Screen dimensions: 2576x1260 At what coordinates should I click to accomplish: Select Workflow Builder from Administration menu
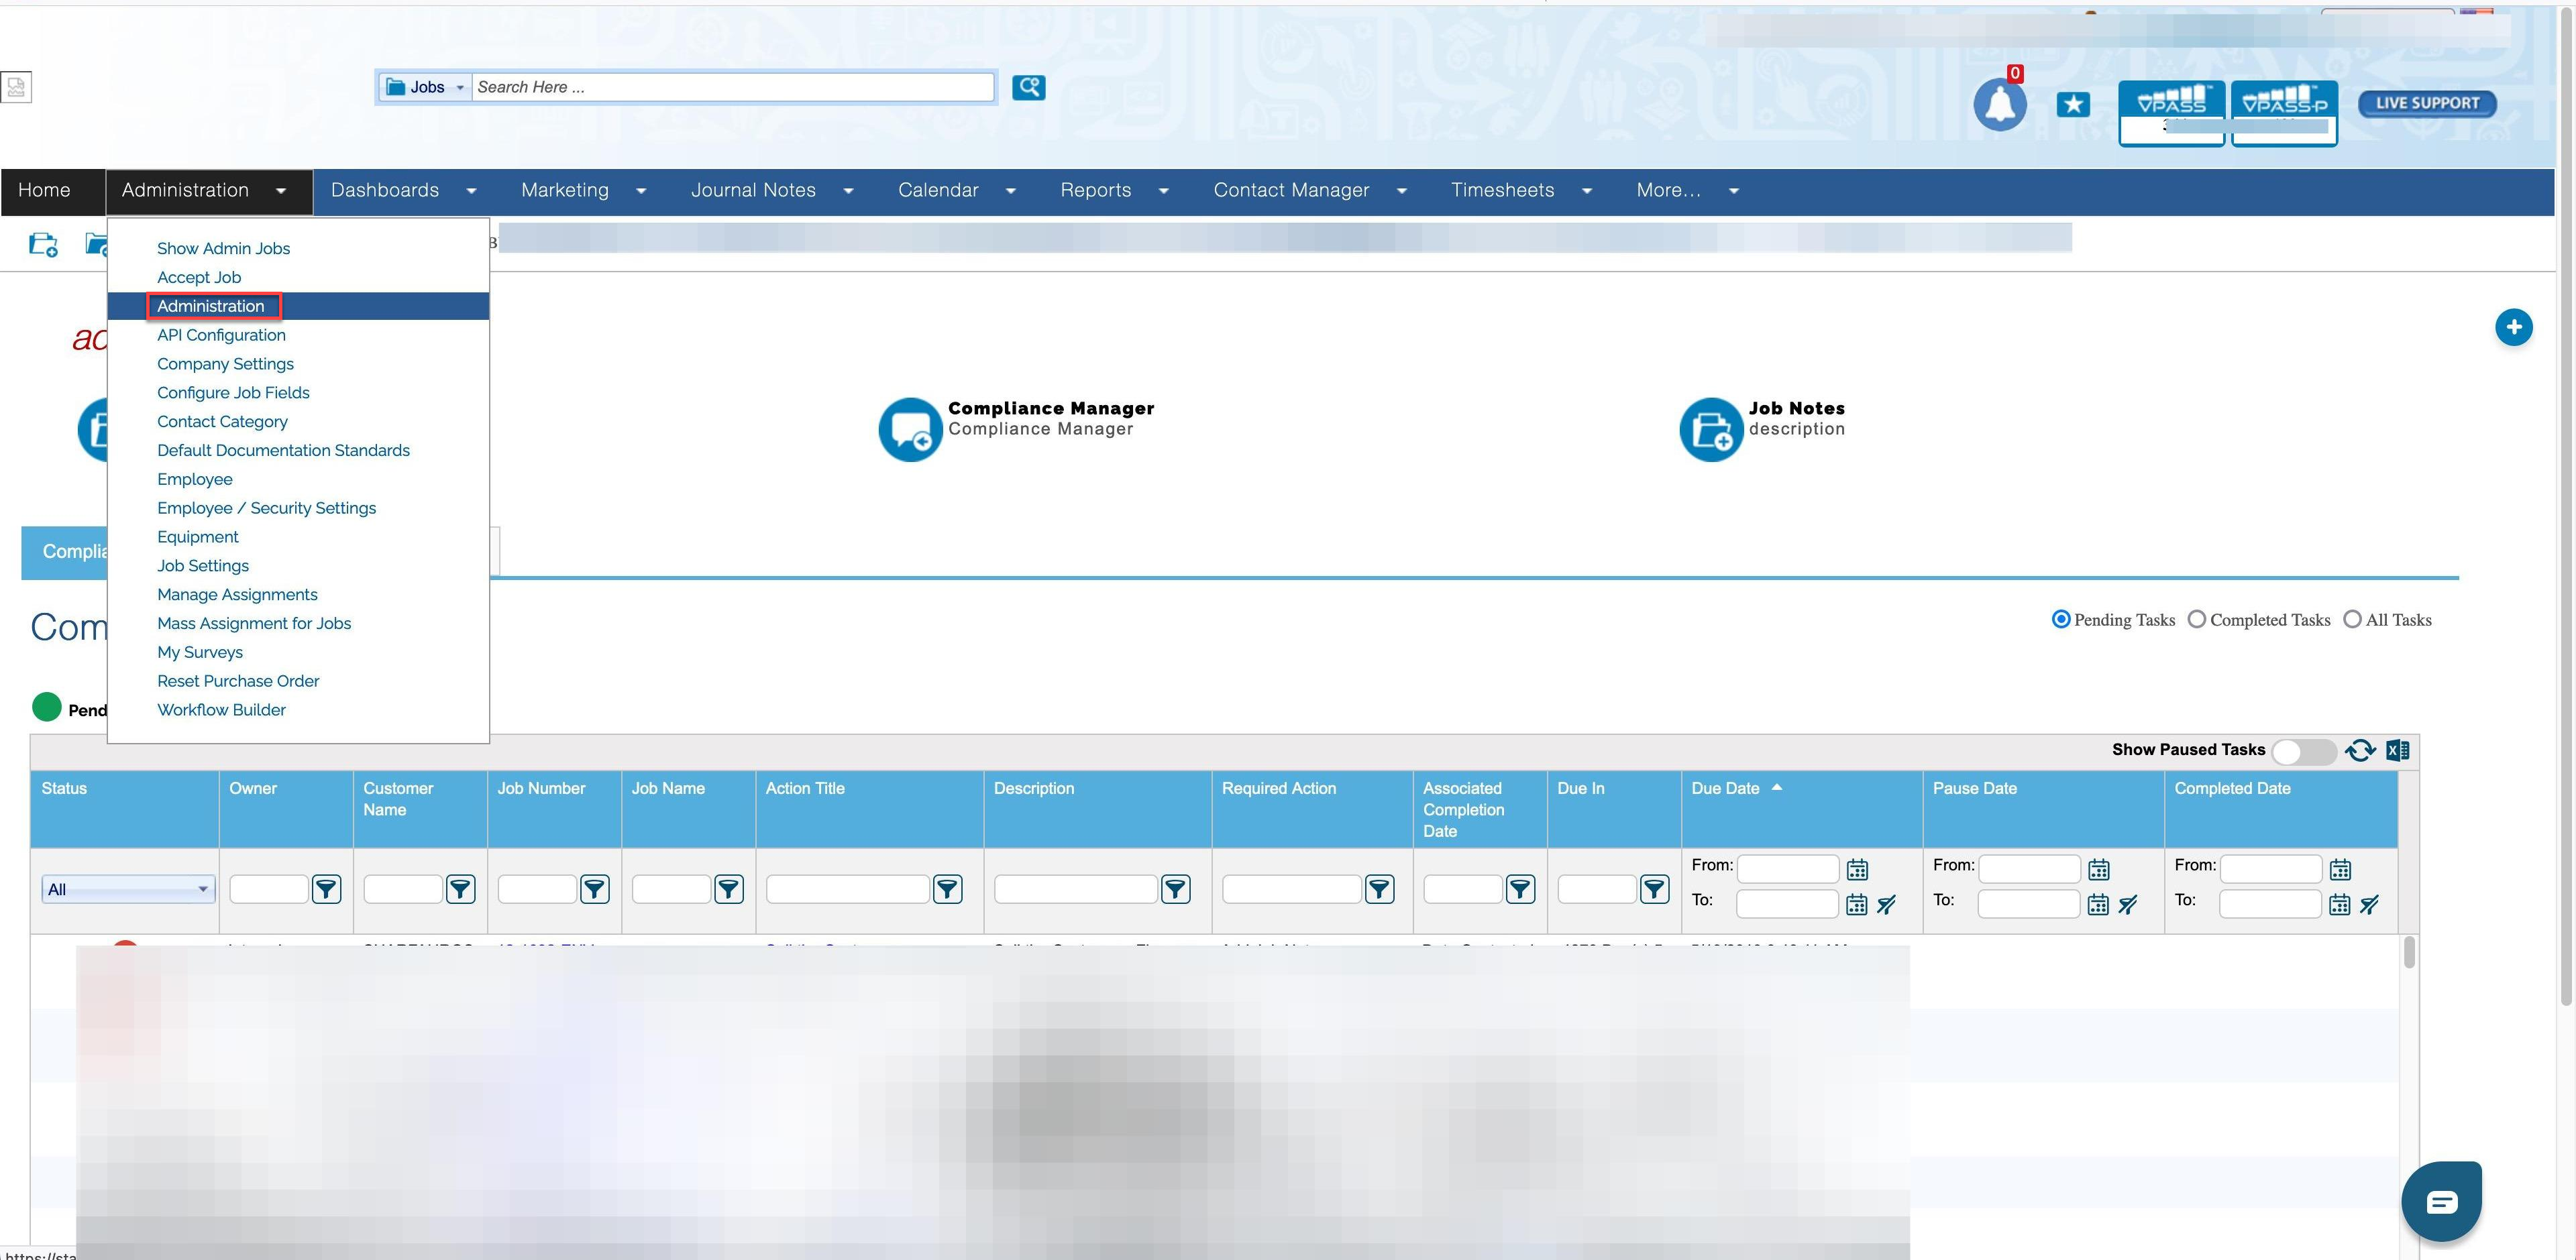pos(221,710)
